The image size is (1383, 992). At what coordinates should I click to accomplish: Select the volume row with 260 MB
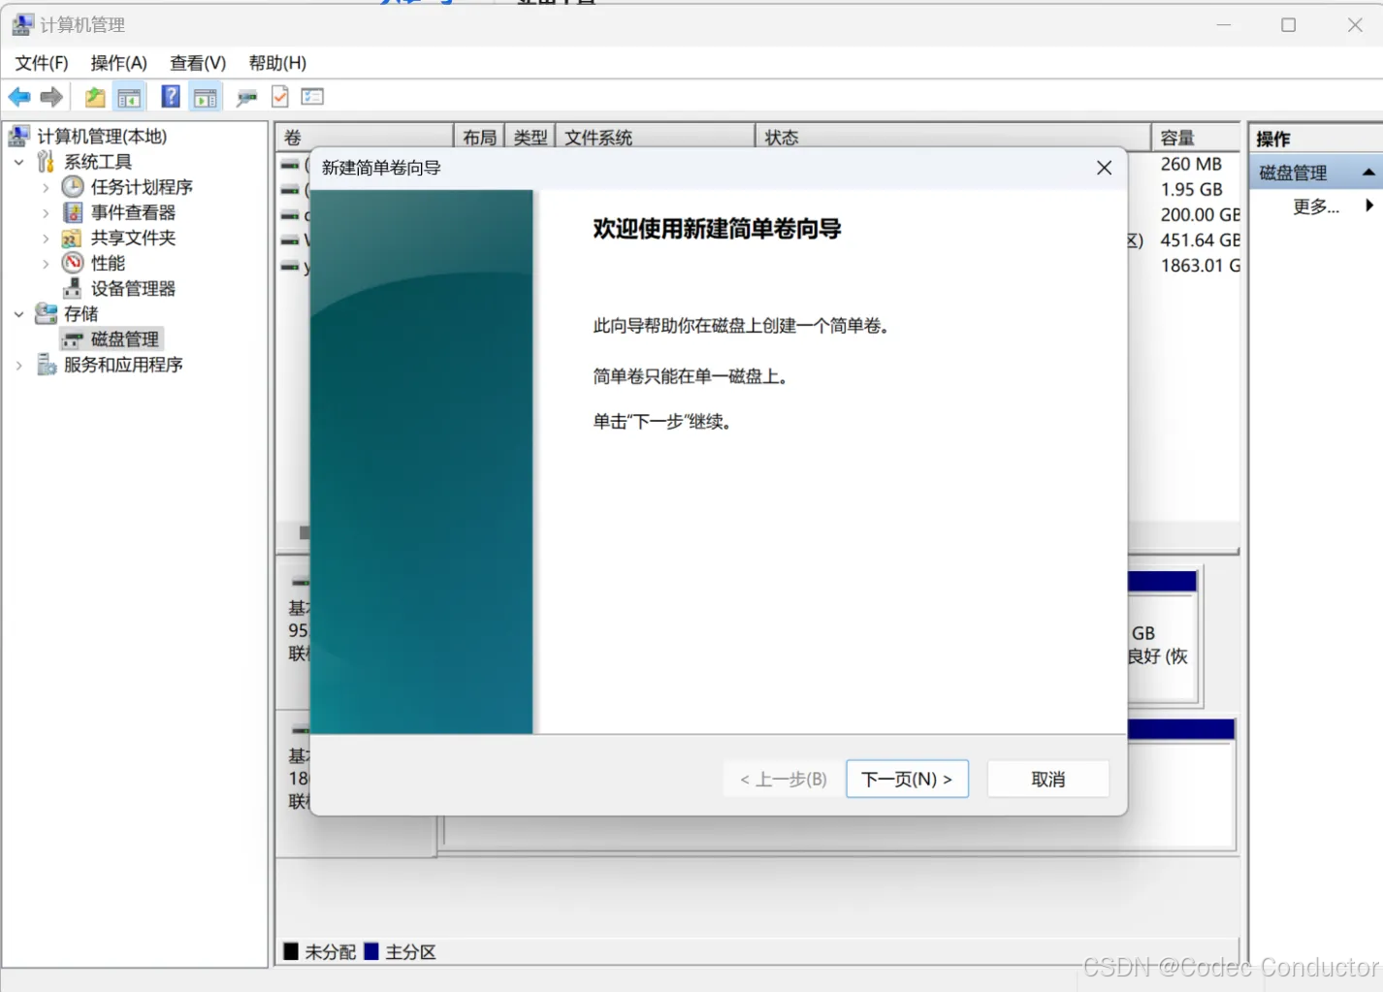point(1191,165)
